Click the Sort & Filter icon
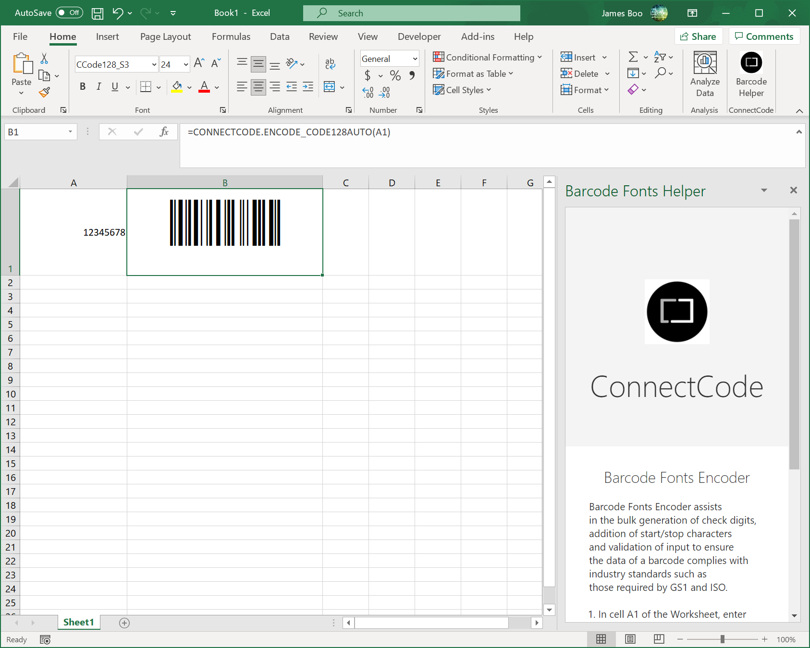Image resolution: width=810 pixels, height=648 pixels. 660,57
